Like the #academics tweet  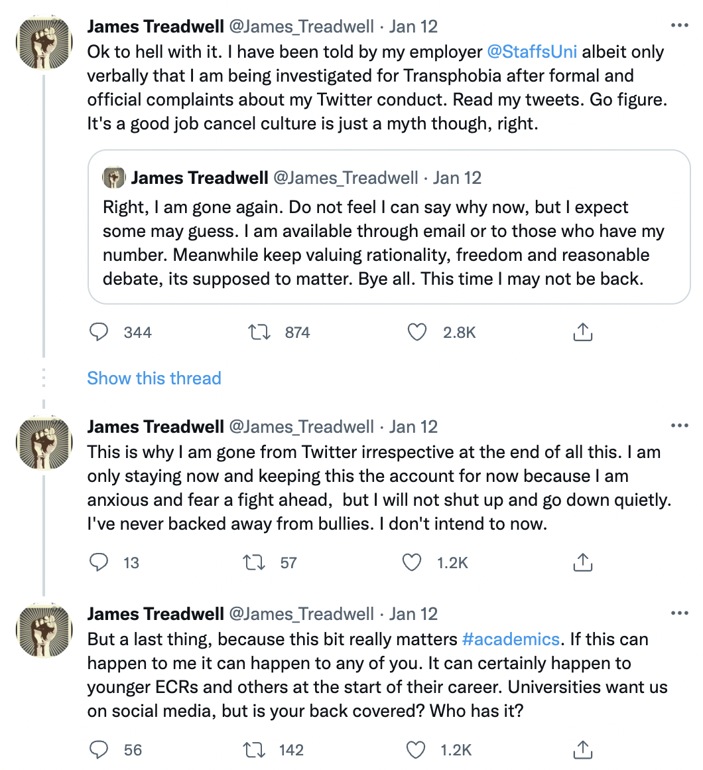pyautogui.click(x=416, y=750)
